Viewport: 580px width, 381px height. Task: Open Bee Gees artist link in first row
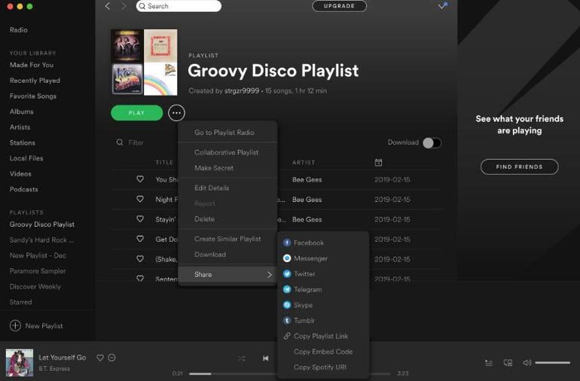(307, 179)
